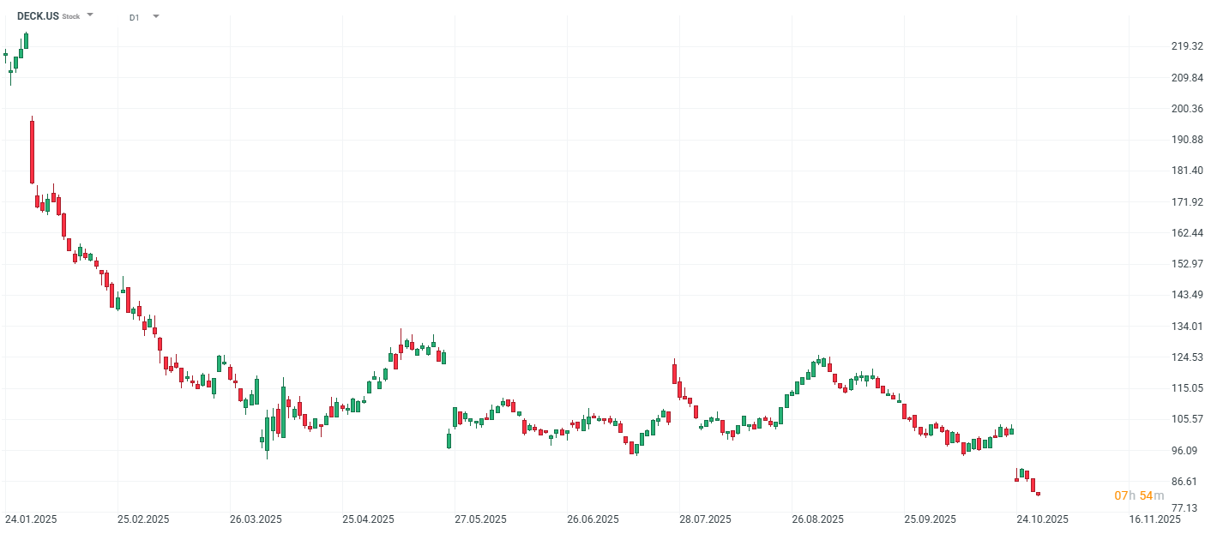Select the 25.04.2025 date on time axis

[369, 519]
